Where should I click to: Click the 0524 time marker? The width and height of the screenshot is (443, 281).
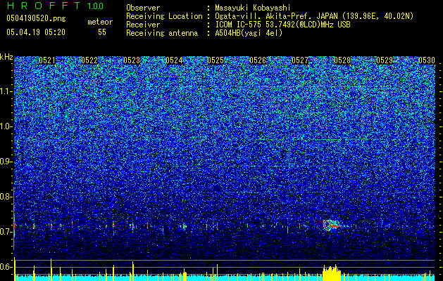point(174,60)
